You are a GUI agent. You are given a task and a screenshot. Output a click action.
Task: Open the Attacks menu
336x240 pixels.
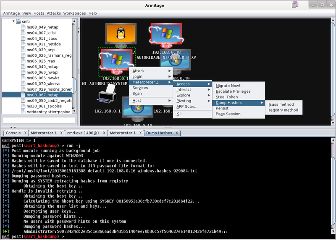click(x=54, y=13)
